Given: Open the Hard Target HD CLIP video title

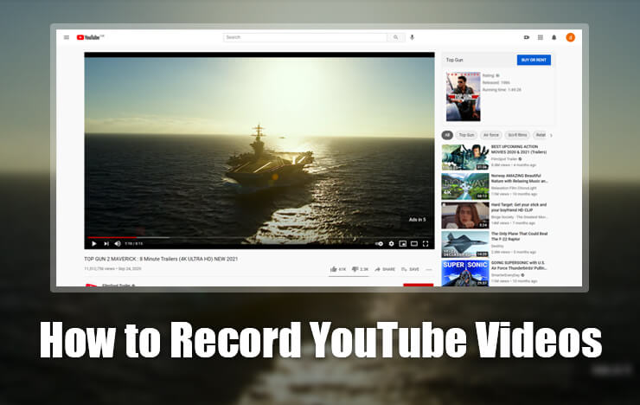Looking at the screenshot, I should 518,207.
